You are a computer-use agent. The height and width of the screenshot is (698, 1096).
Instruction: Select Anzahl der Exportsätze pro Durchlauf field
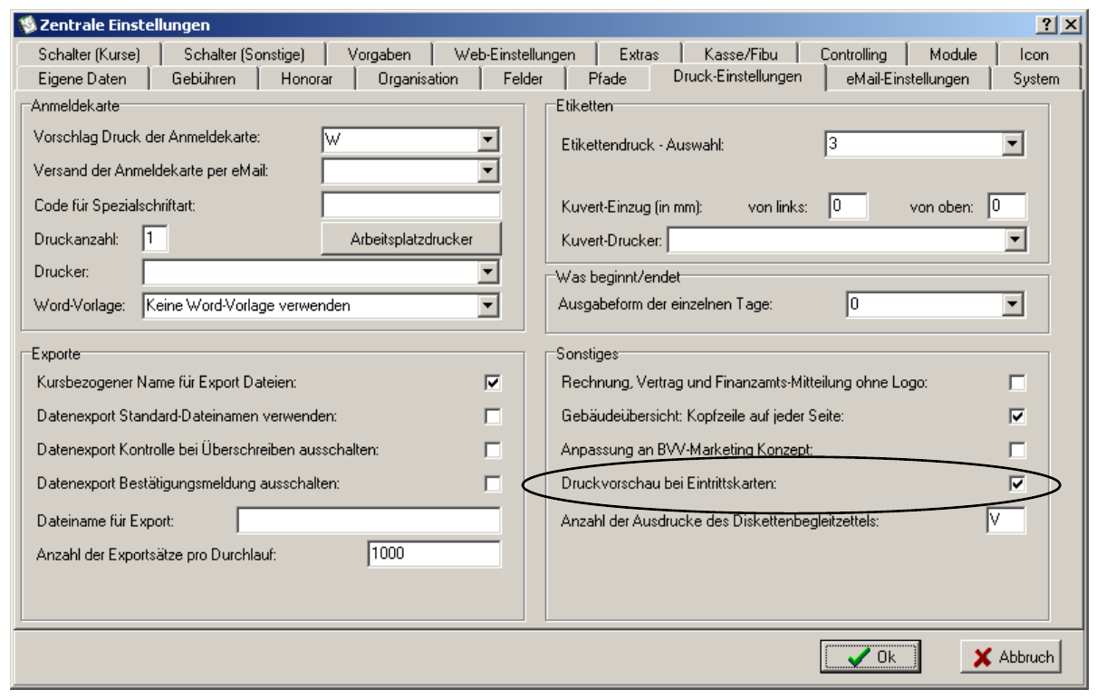tap(435, 554)
